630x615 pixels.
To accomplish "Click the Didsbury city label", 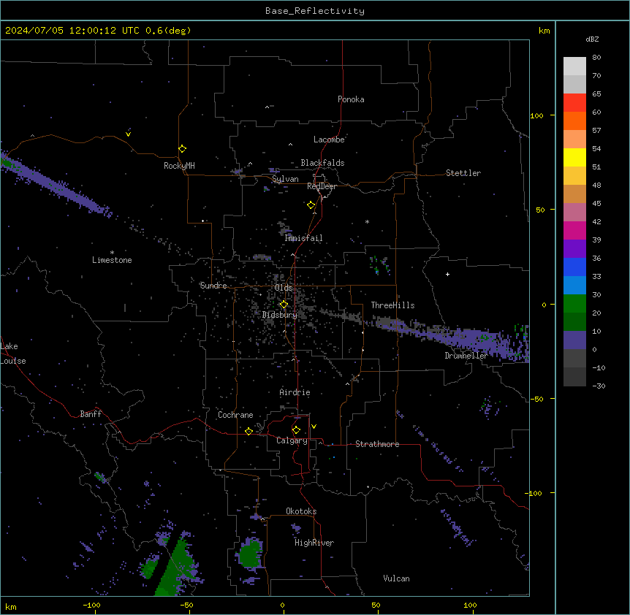I will (x=280, y=315).
